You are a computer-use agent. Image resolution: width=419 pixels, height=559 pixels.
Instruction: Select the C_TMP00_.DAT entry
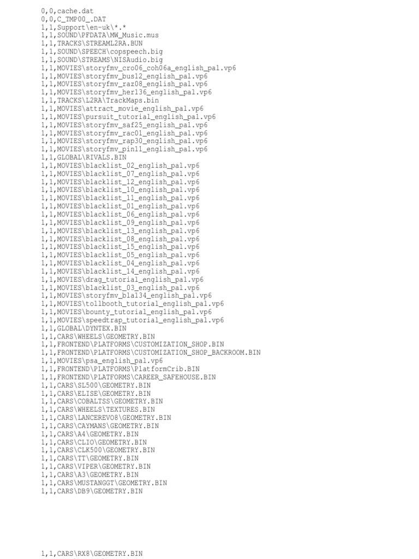[x=74, y=19]
